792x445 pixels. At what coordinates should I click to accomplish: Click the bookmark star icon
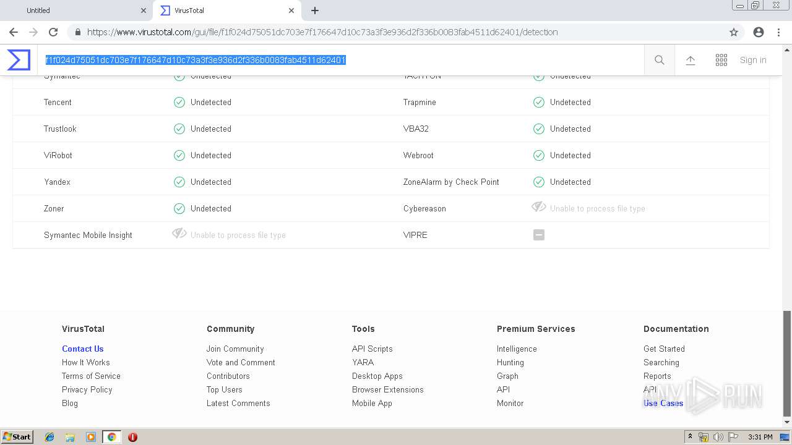(734, 32)
